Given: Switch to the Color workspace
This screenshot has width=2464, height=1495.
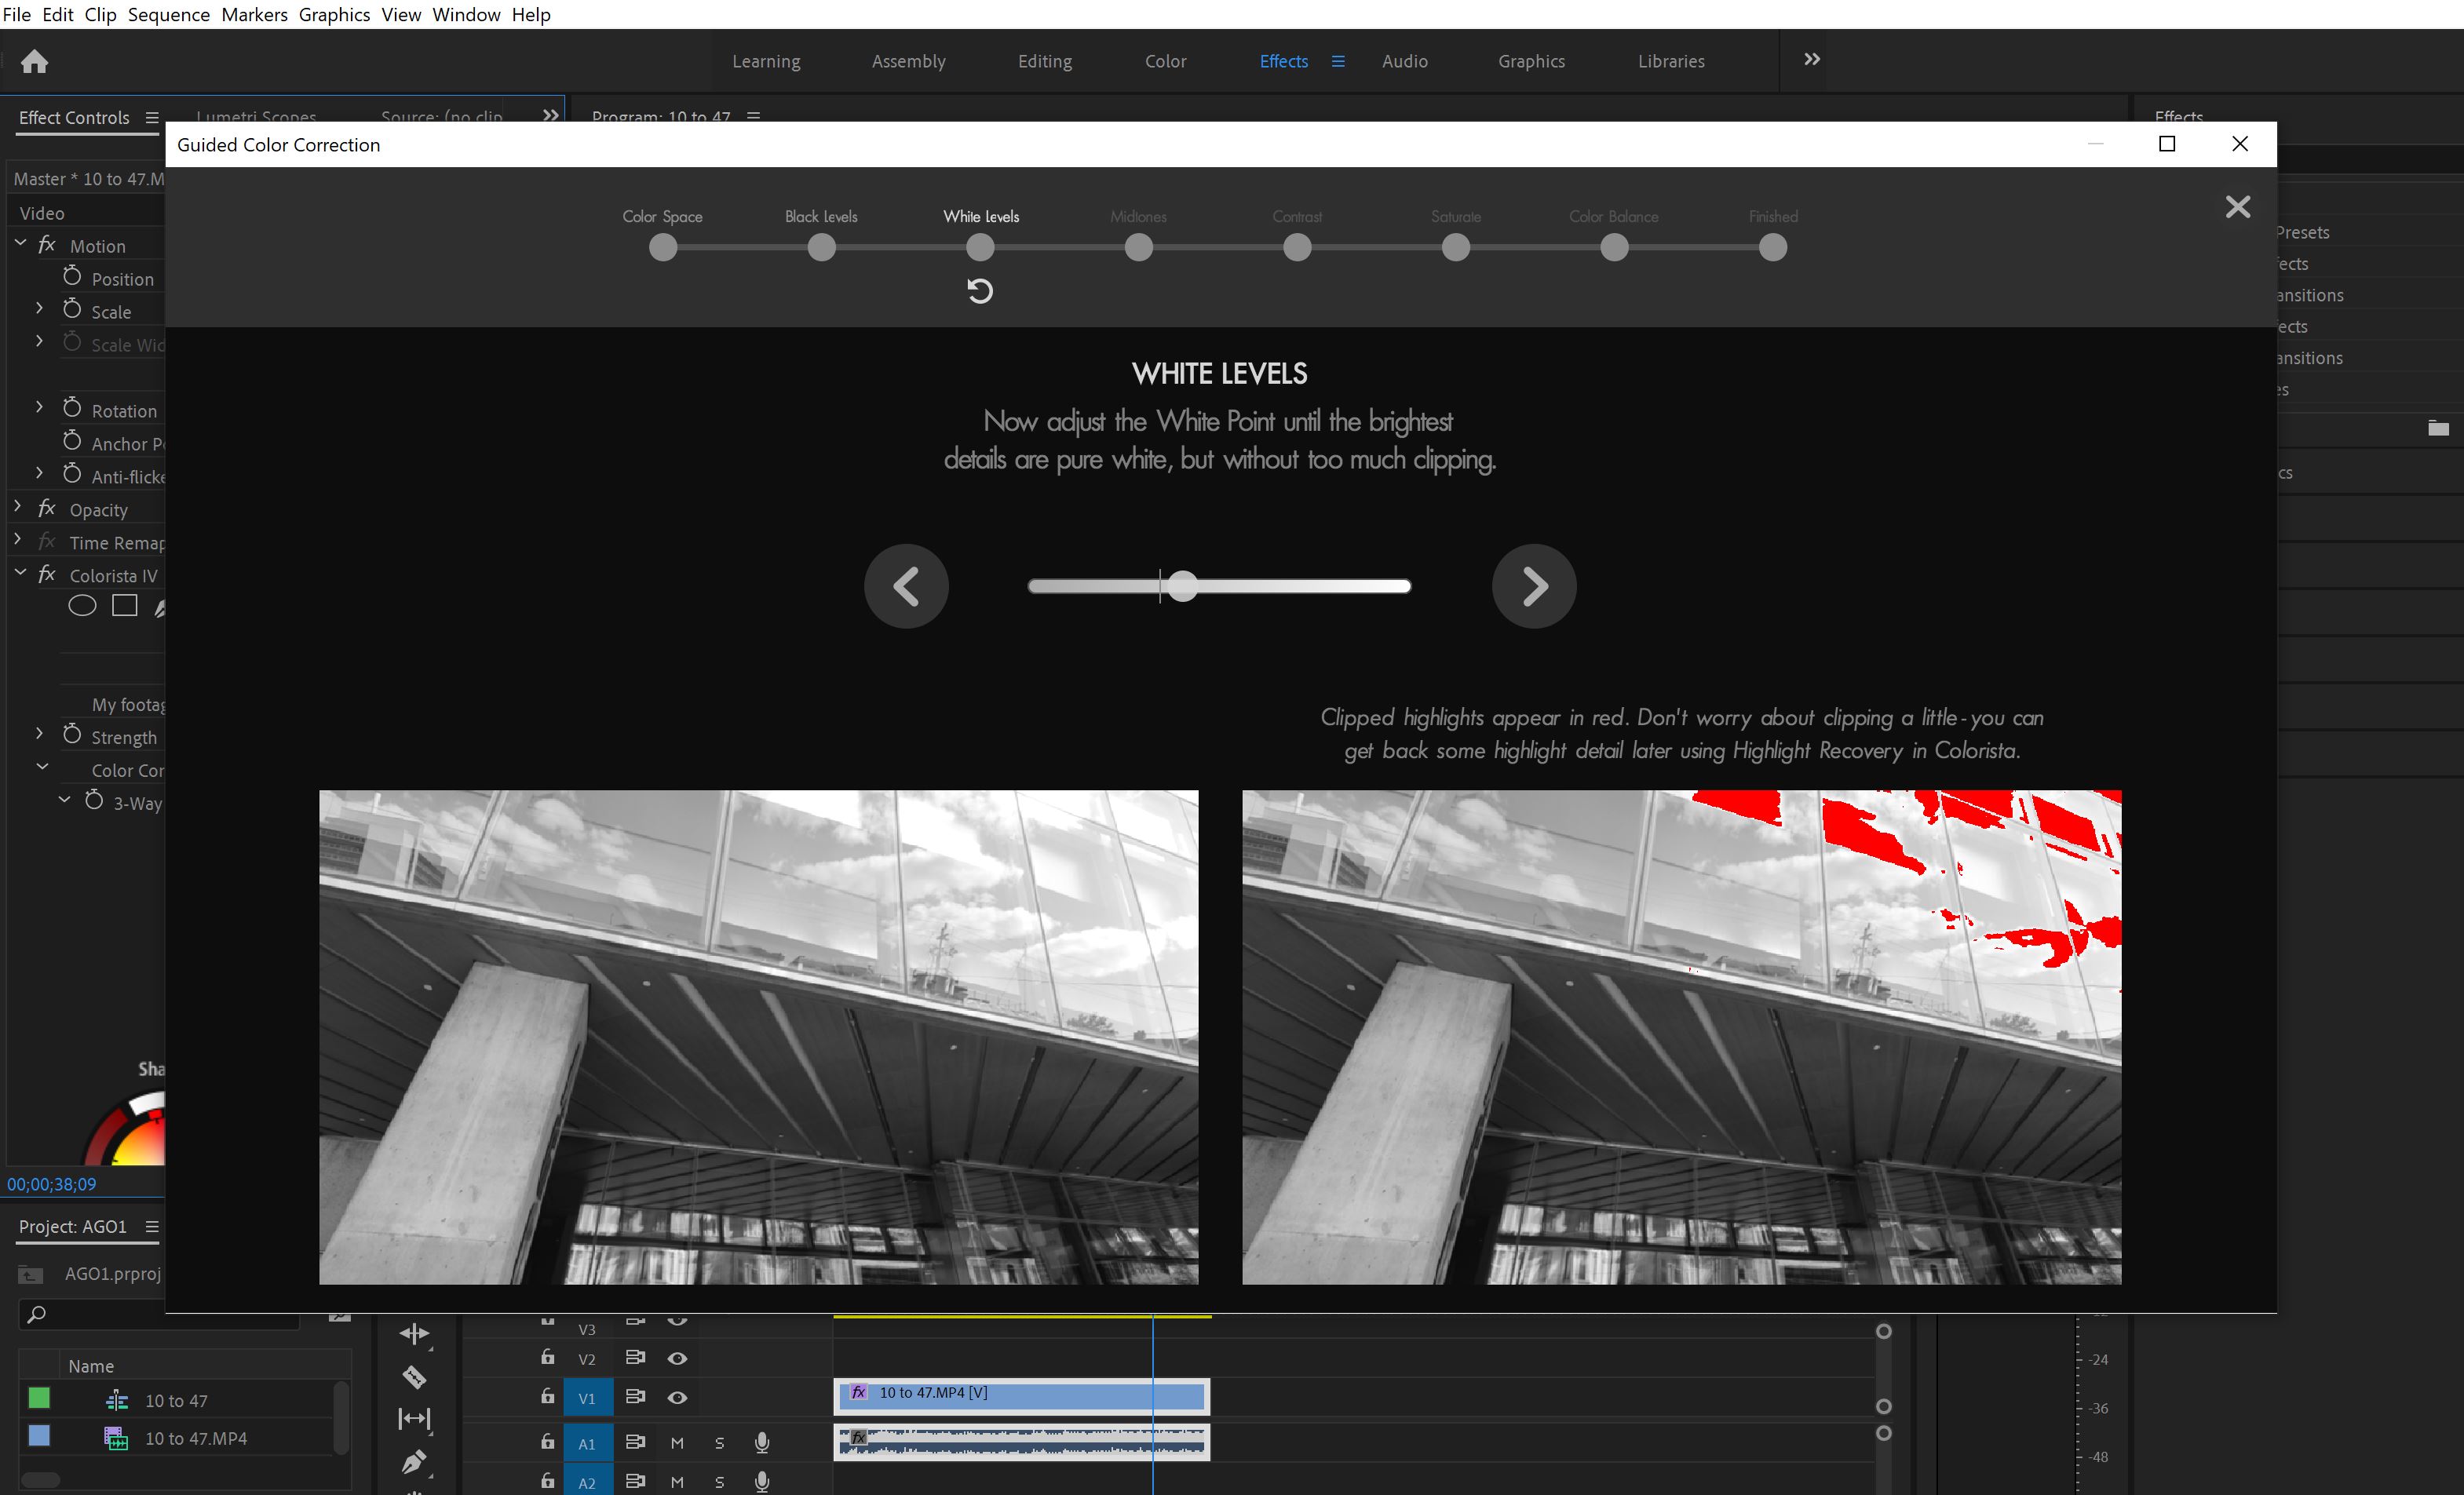Looking at the screenshot, I should pyautogui.click(x=1165, y=61).
